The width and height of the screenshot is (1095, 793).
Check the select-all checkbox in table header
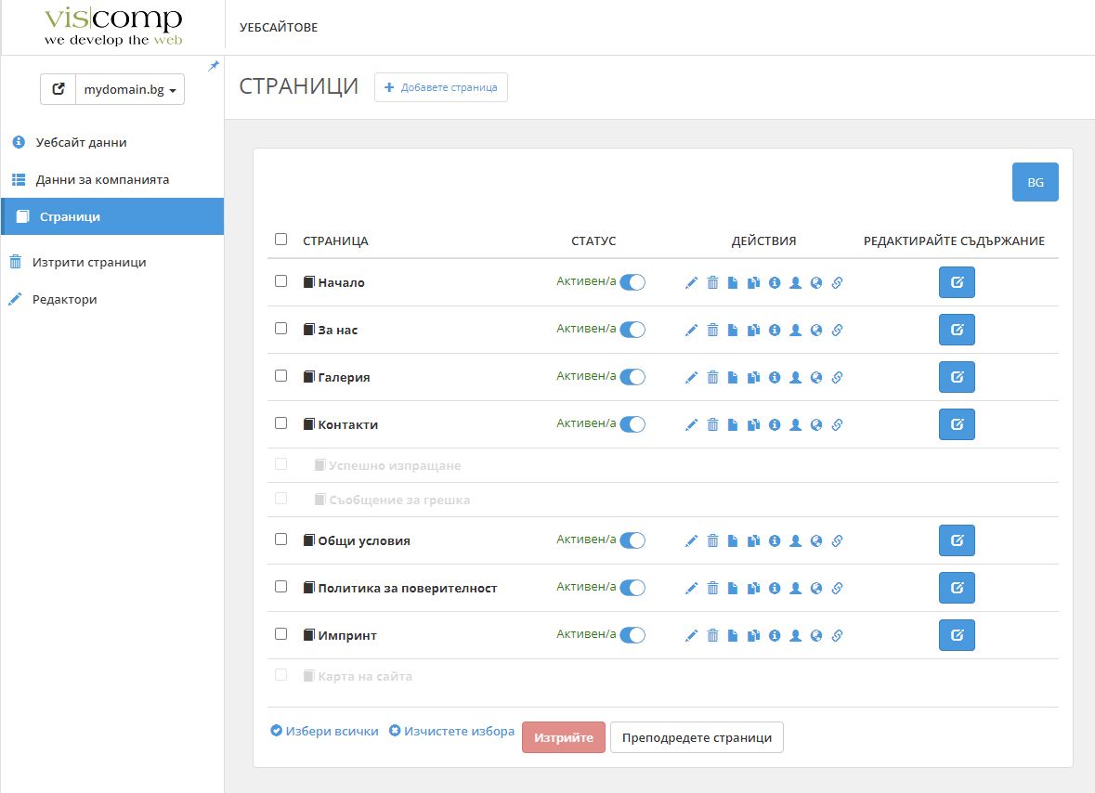(281, 240)
